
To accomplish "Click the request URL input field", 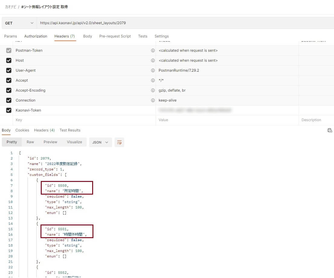I will pos(185,23).
